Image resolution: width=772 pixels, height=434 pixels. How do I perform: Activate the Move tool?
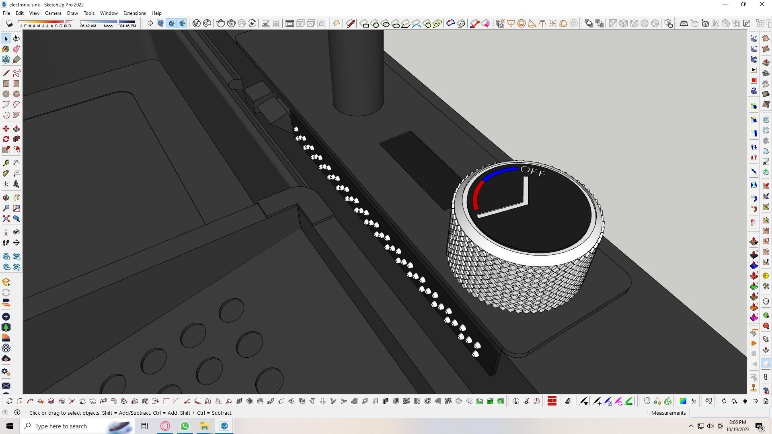pos(6,129)
